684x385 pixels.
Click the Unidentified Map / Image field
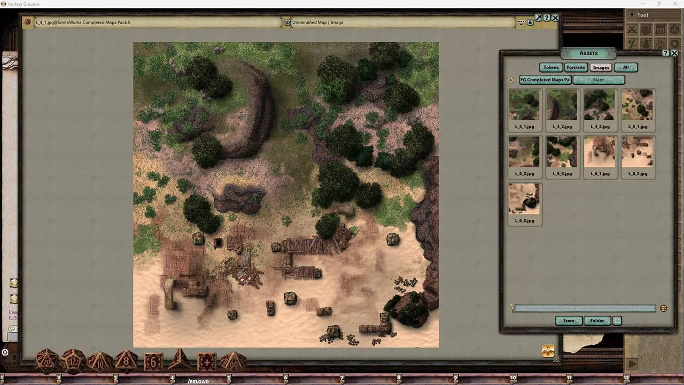click(x=403, y=22)
